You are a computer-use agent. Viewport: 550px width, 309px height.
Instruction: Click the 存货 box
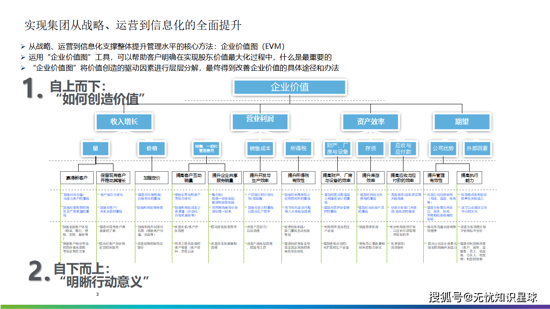(x=370, y=148)
